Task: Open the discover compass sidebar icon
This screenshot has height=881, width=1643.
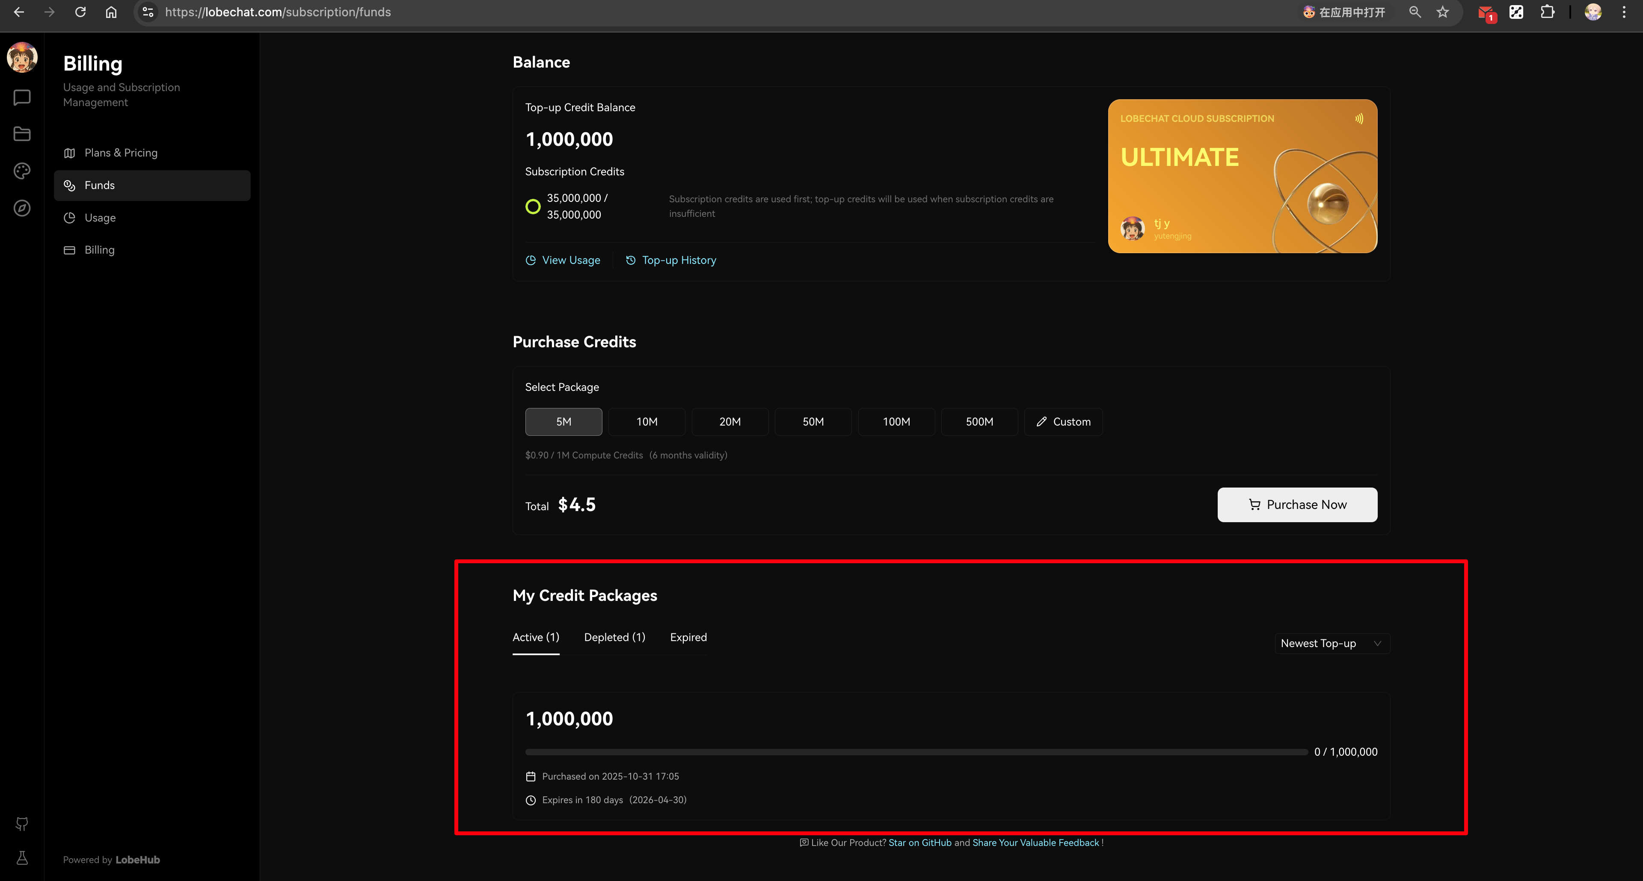Action: coord(22,208)
